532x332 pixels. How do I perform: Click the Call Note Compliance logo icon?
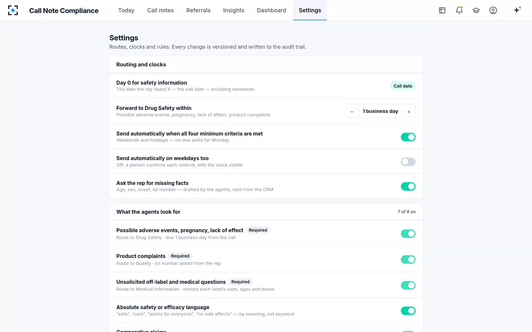click(13, 10)
